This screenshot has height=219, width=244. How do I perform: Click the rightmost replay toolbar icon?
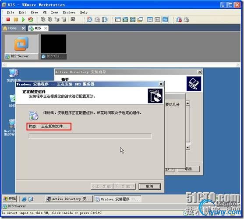[187, 20]
